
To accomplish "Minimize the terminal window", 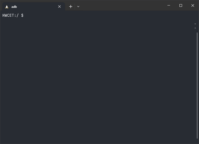I will [x=169, y=5].
